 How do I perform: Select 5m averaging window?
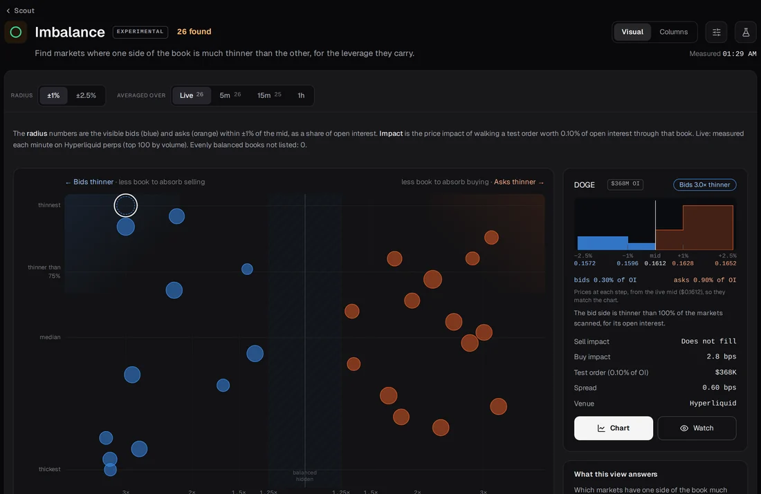click(230, 95)
